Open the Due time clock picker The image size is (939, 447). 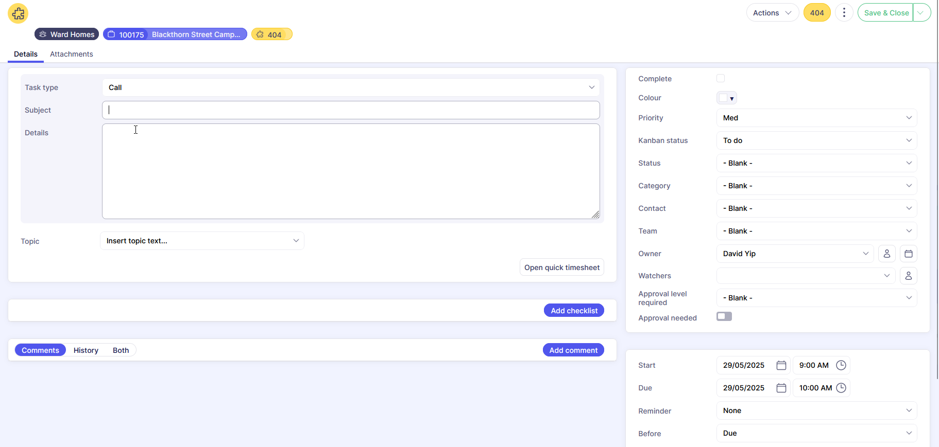[x=841, y=388]
